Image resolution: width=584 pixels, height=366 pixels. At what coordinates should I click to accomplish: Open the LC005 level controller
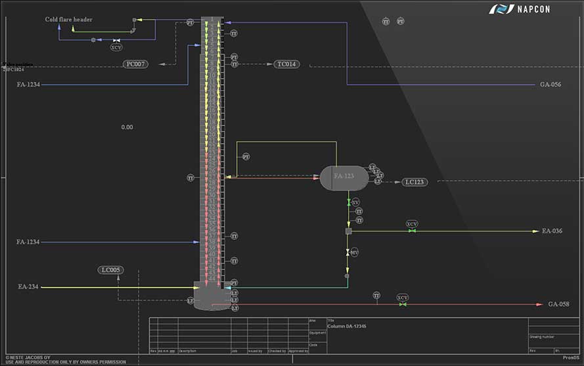(110, 270)
